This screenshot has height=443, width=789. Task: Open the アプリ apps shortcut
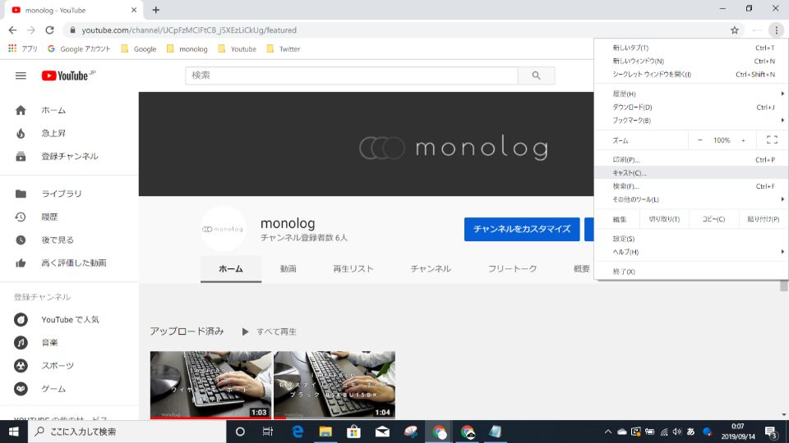point(23,48)
